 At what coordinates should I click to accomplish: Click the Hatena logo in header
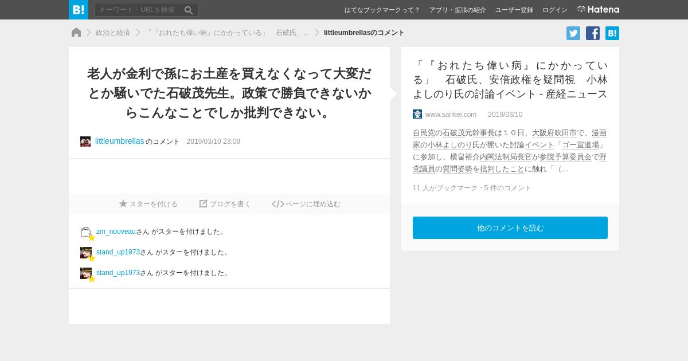pyautogui.click(x=598, y=9)
